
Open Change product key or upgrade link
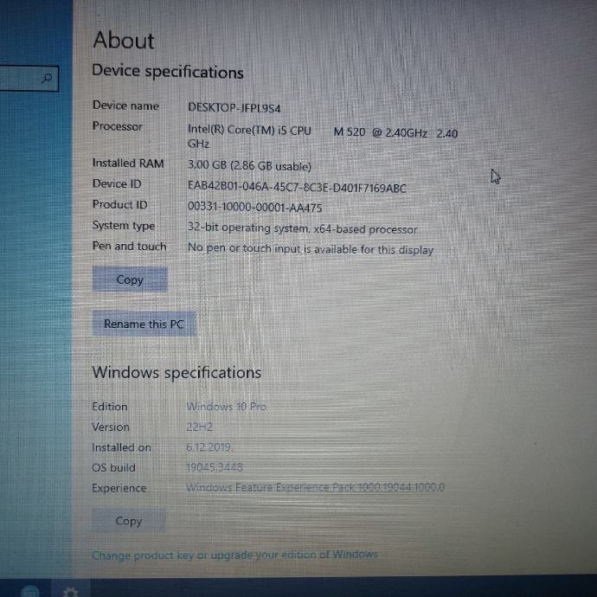point(234,555)
